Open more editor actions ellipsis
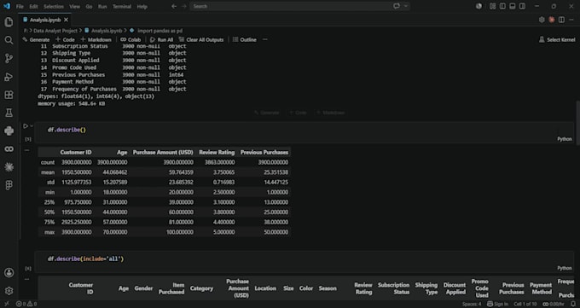This screenshot has width=580, height=308. pyautogui.click(x=571, y=20)
